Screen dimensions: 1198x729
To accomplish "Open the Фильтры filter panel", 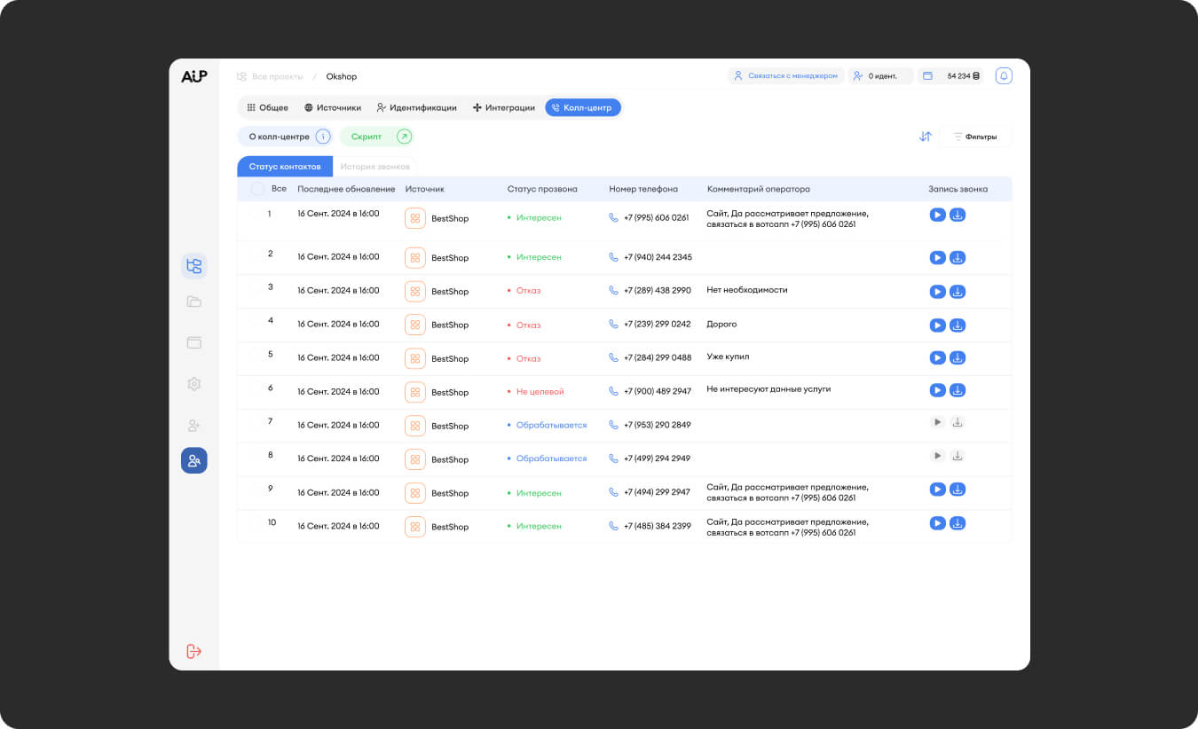I will click(x=974, y=137).
